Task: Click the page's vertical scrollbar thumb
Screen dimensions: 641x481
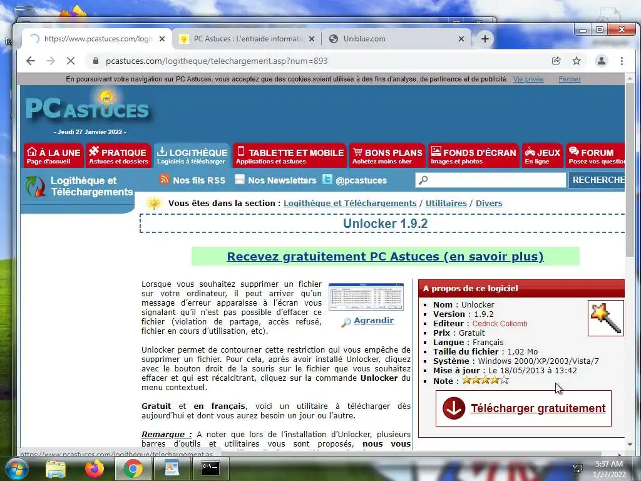Action: click(630, 170)
